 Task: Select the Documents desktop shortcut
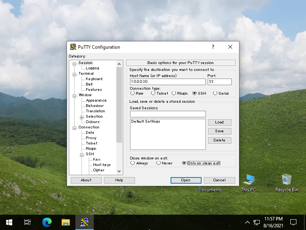(x=210, y=189)
